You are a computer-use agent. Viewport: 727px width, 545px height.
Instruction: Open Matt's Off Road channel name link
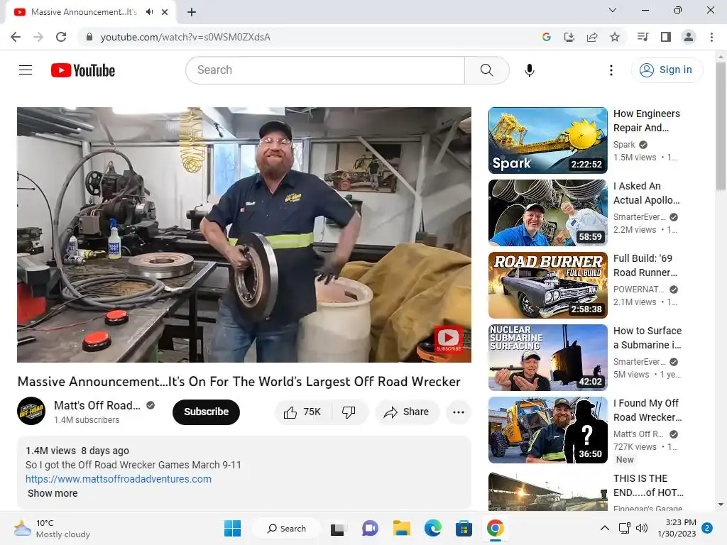click(x=97, y=405)
